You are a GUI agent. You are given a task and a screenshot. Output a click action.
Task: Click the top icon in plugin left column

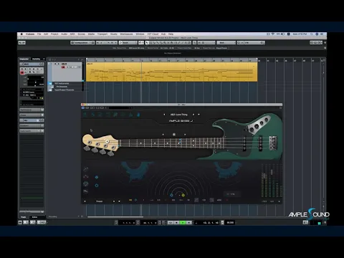tap(86, 169)
